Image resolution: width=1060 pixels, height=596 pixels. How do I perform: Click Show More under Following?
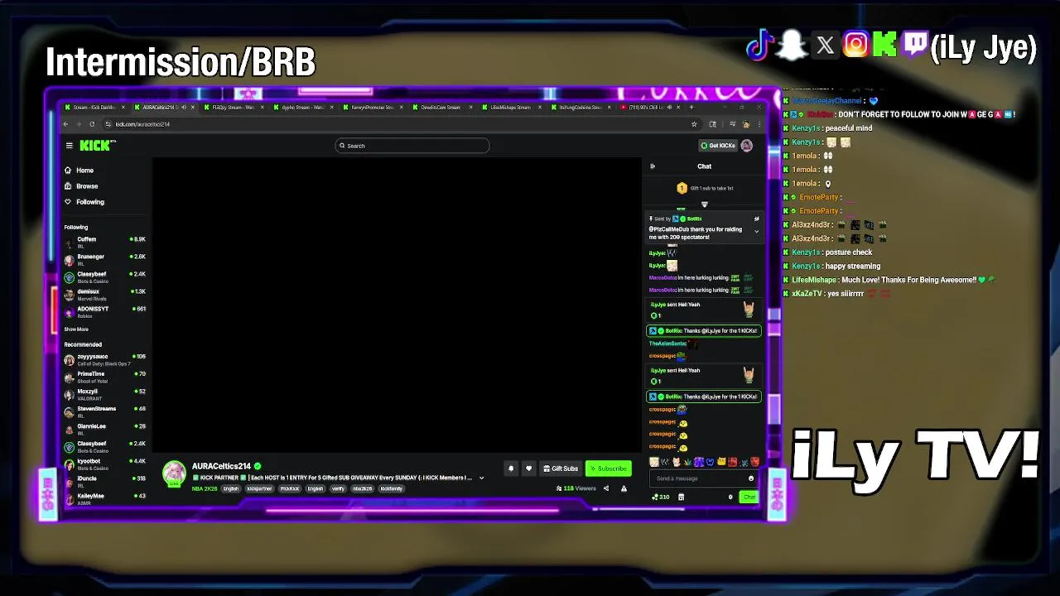[x=76, y=329]
